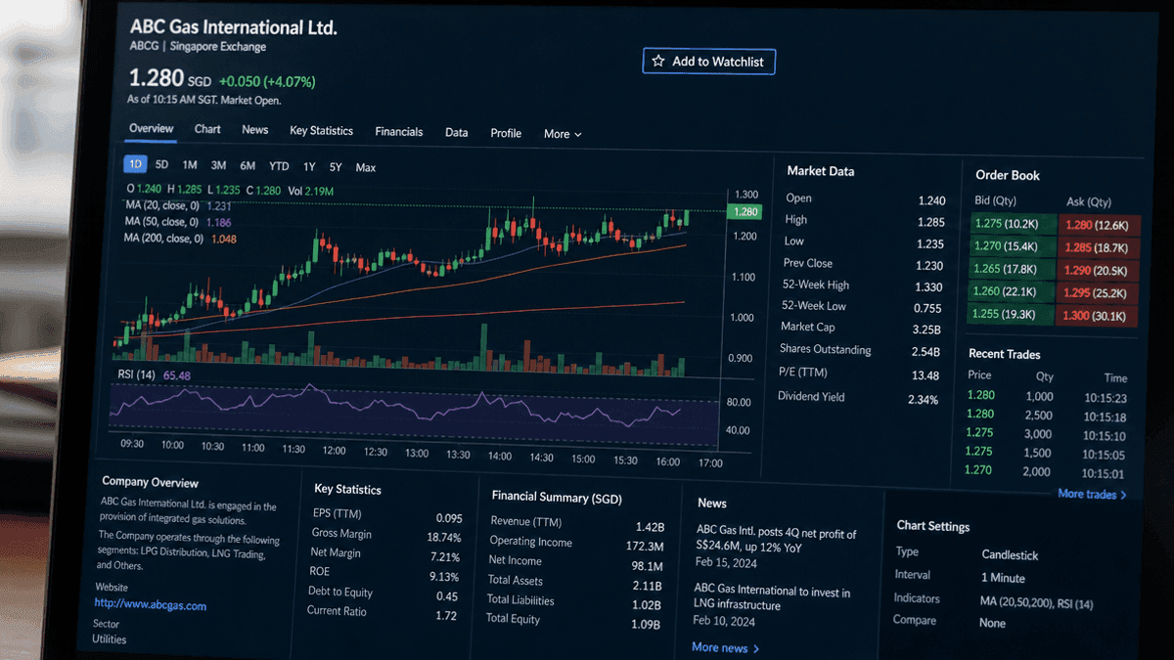Click the recent trade at 10:15:05

click(x=1045, y=454)
